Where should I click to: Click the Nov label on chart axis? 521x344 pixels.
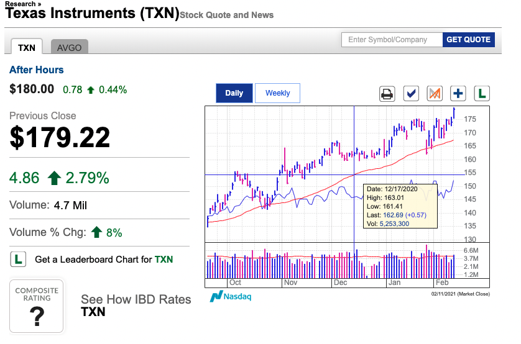point(290,283)
